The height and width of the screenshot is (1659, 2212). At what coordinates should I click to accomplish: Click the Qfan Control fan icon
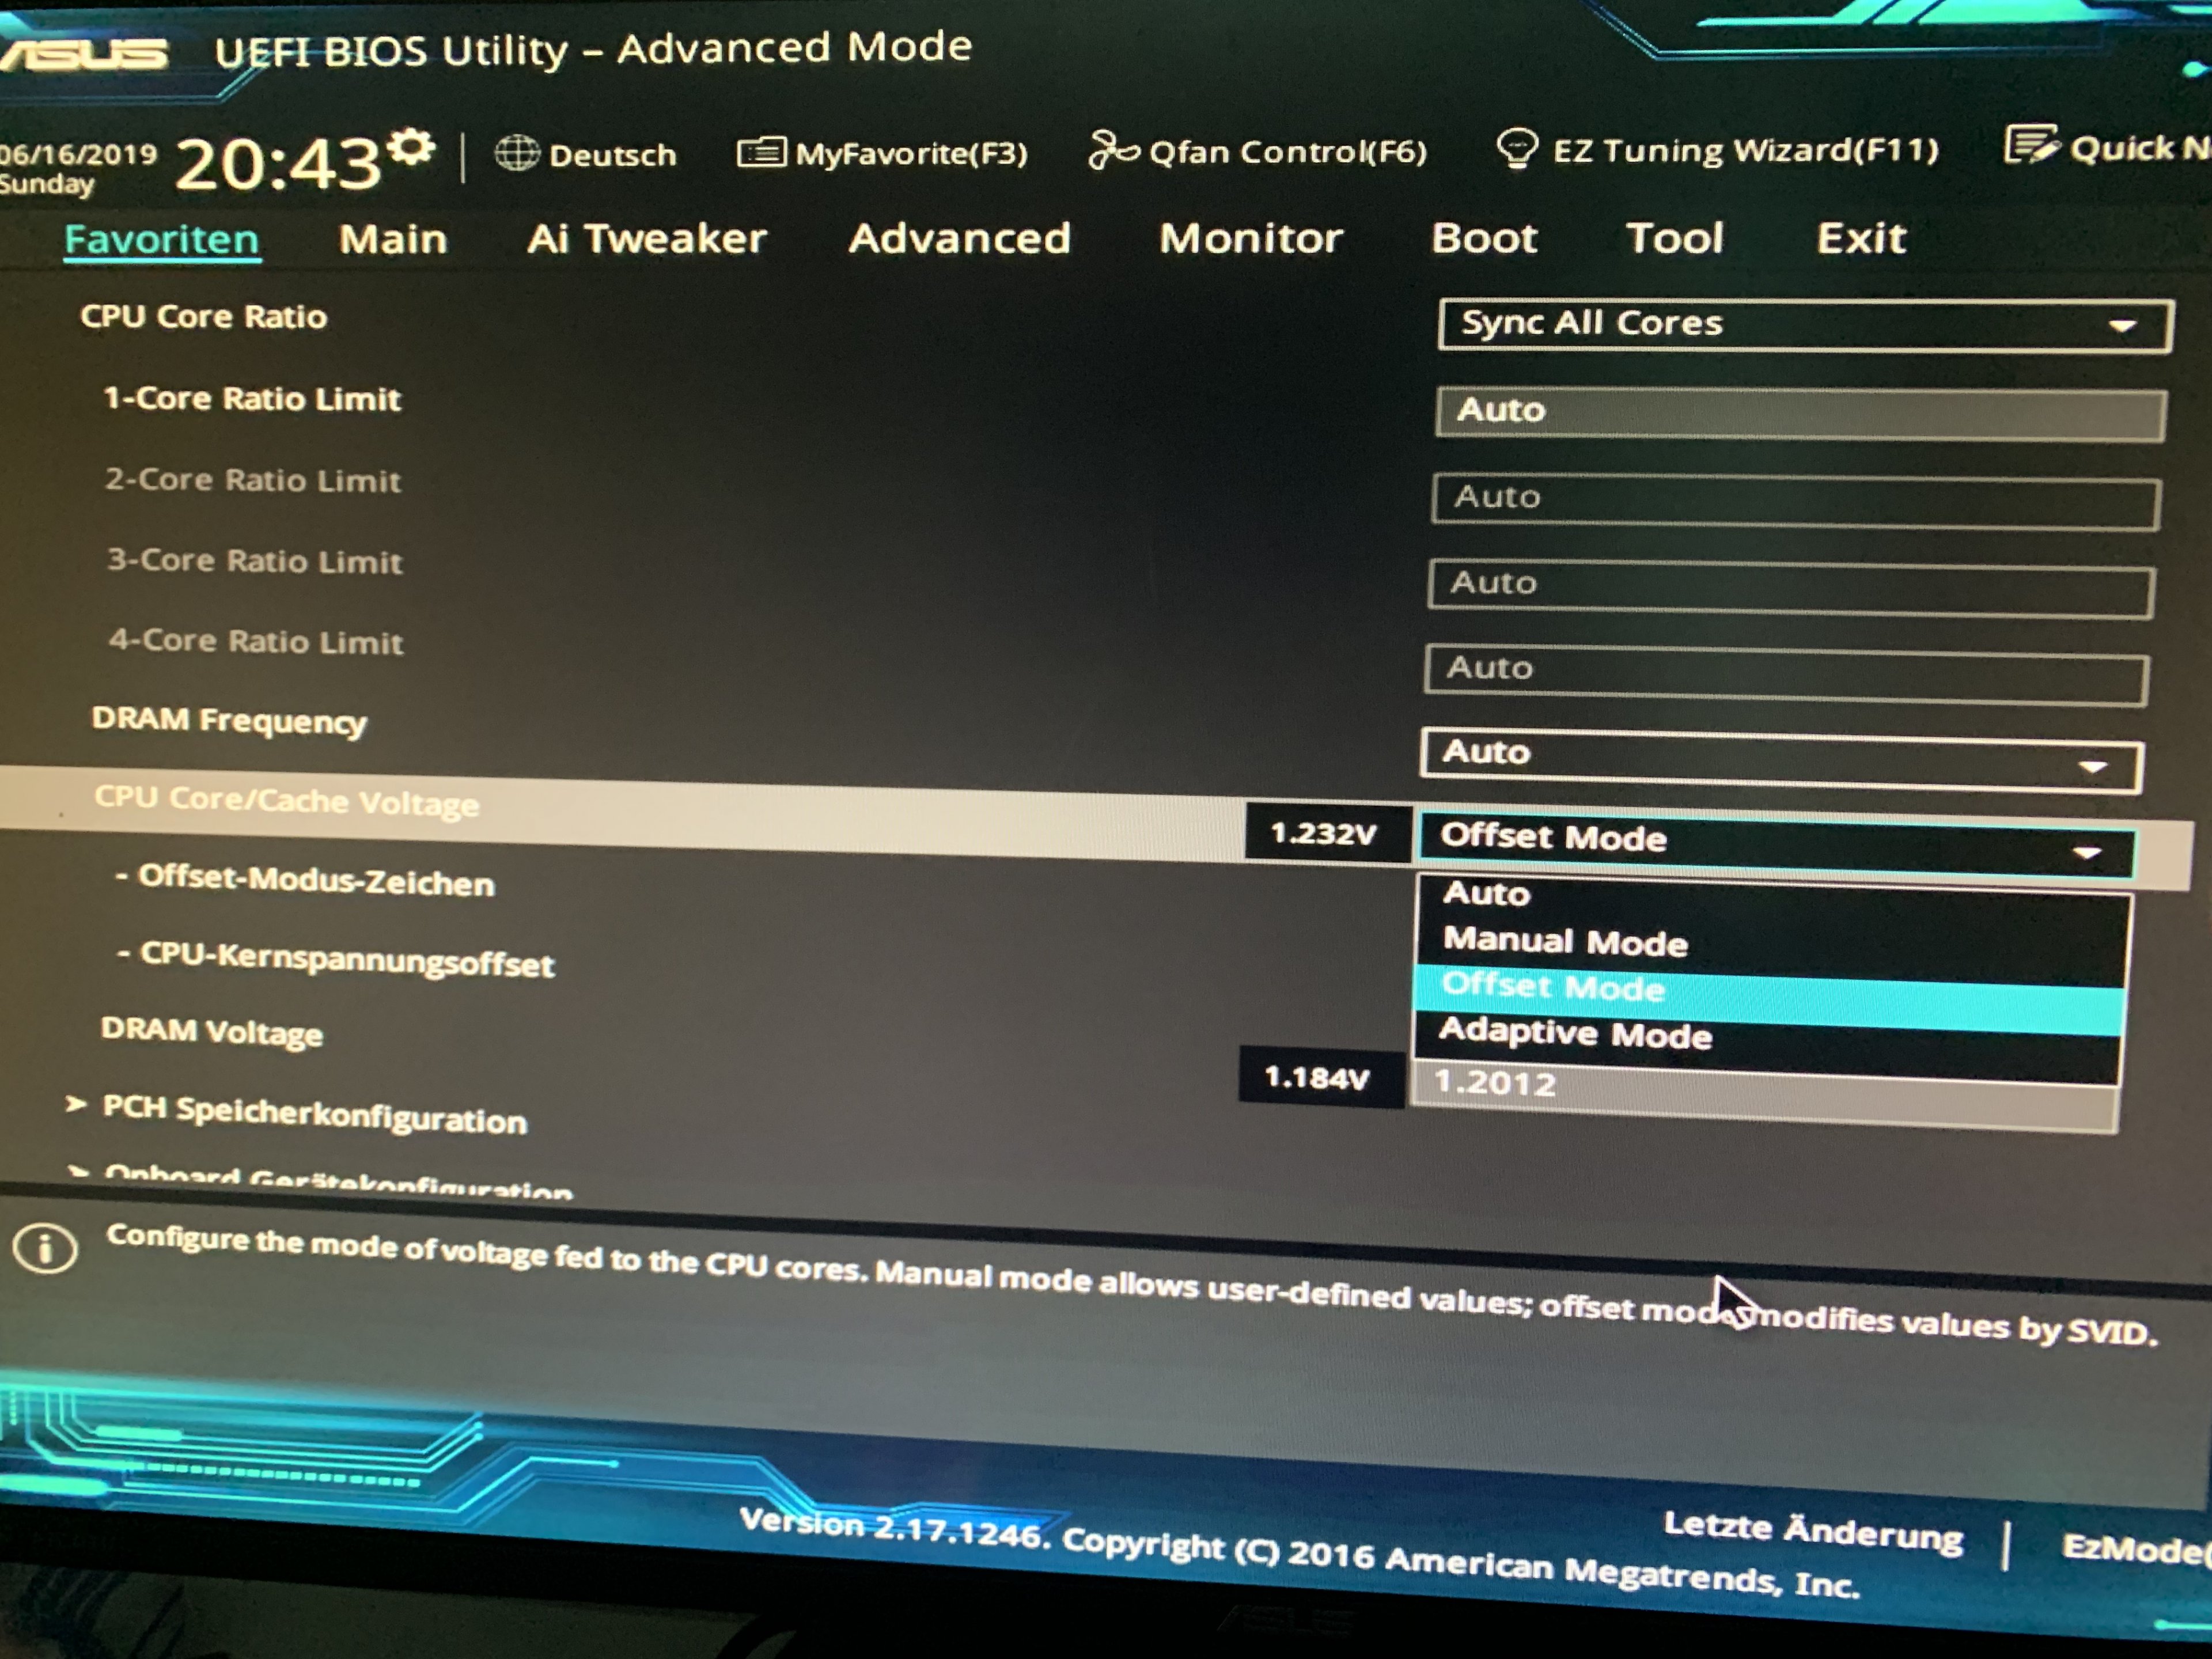(x=1113, y=151)
